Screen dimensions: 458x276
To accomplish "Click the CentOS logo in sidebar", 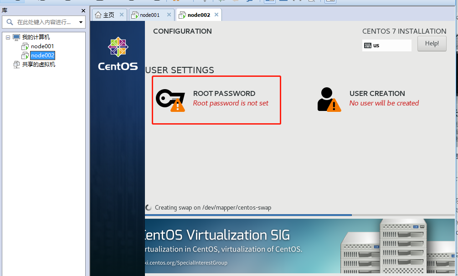I will pos(118,54).
